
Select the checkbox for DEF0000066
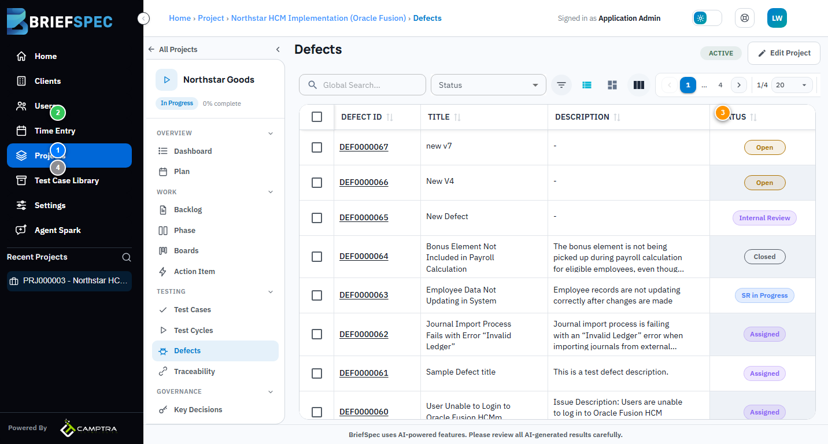point(317,183)
